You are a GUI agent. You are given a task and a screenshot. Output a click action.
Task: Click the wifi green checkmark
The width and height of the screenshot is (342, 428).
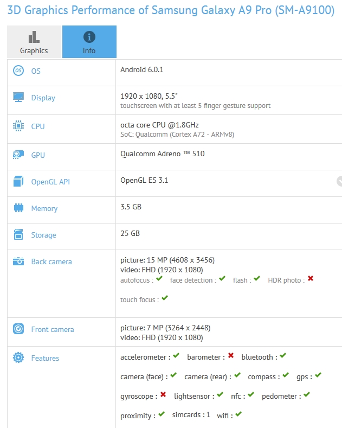238,414
